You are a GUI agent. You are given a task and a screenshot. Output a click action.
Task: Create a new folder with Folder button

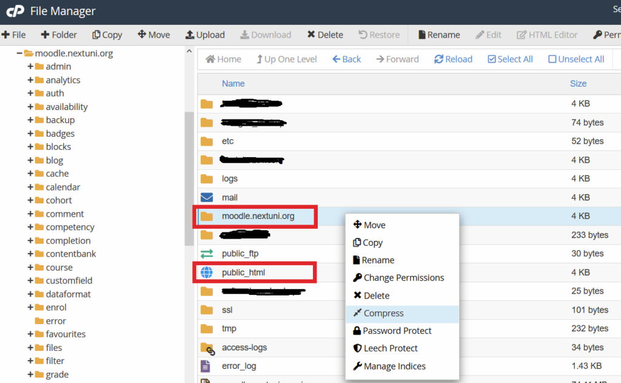click(59, 35)
